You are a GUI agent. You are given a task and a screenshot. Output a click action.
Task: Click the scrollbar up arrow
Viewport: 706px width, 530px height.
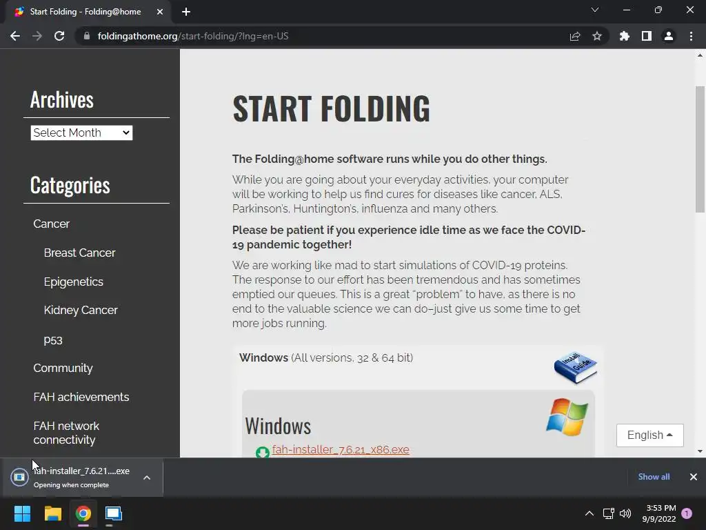click(700, 56)
